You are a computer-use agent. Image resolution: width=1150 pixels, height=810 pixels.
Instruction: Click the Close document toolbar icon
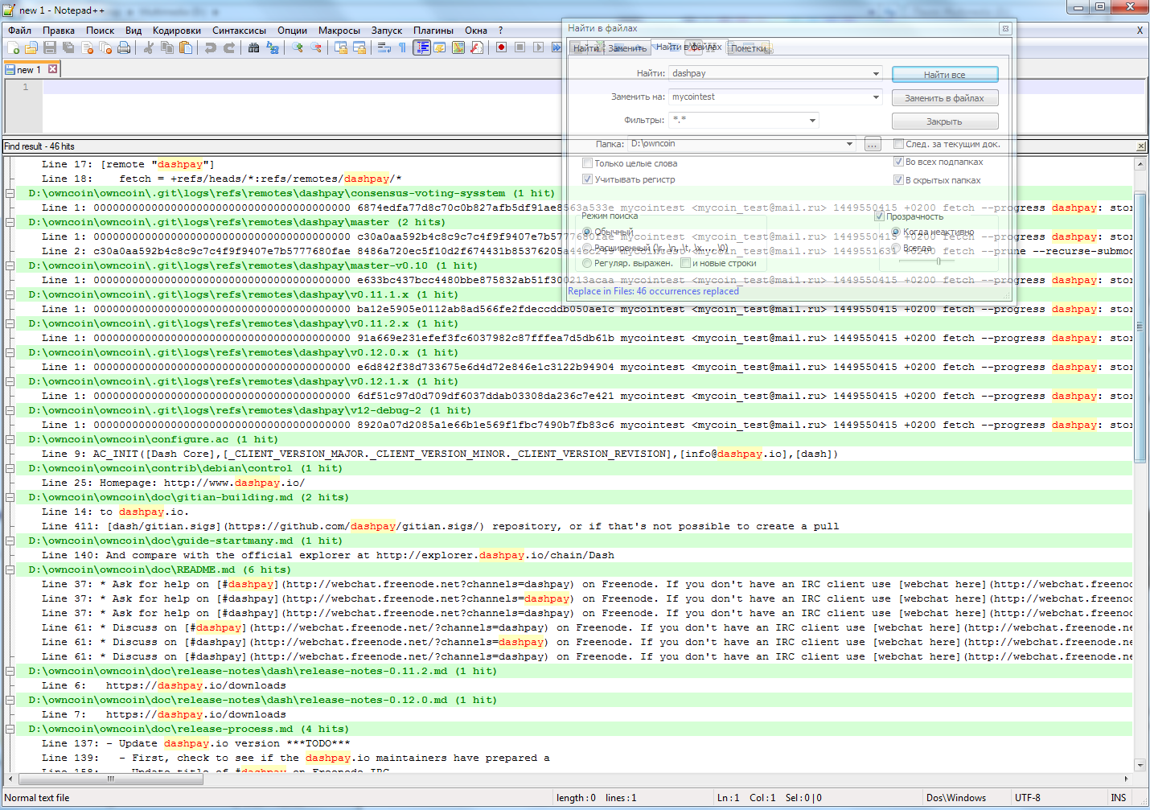click(x=87, y=48)
